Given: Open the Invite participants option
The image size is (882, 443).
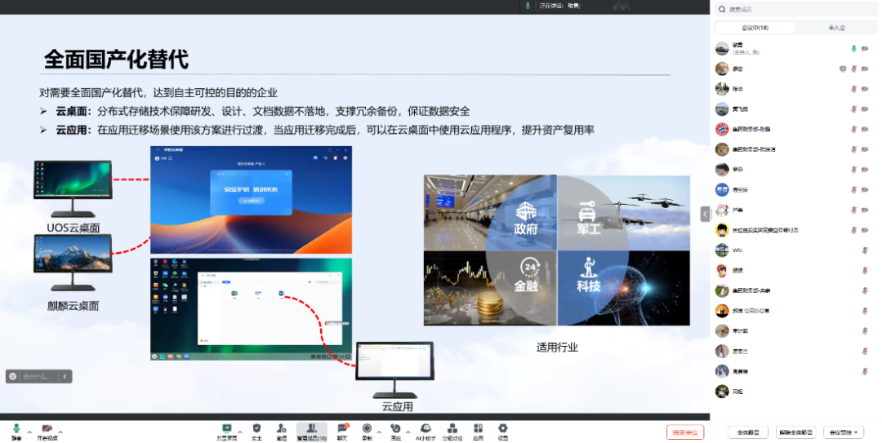Looking at the screenshot, I should (281, 432).
